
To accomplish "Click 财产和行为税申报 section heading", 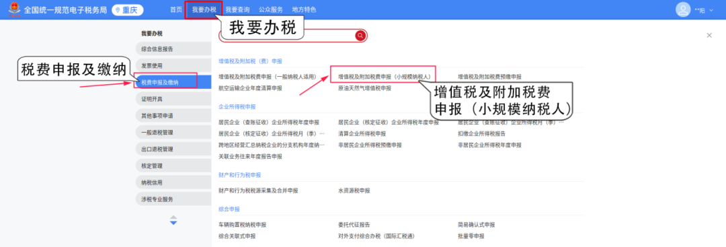I will [x=240, y=175].
